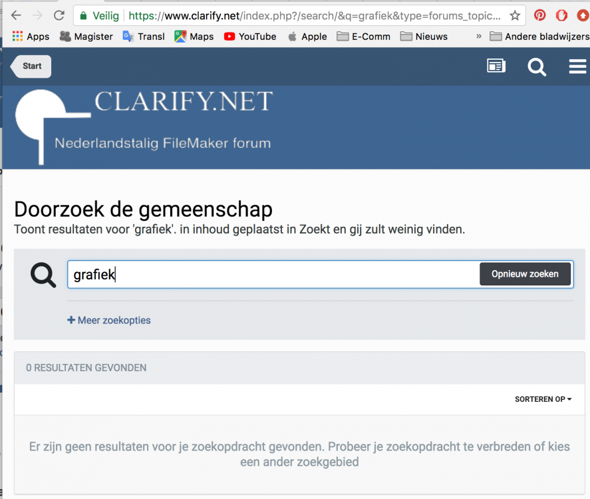This screenshot has width=590, height=499.
Task: Open the search magnifier icon in the header
Action: point(537,67)
